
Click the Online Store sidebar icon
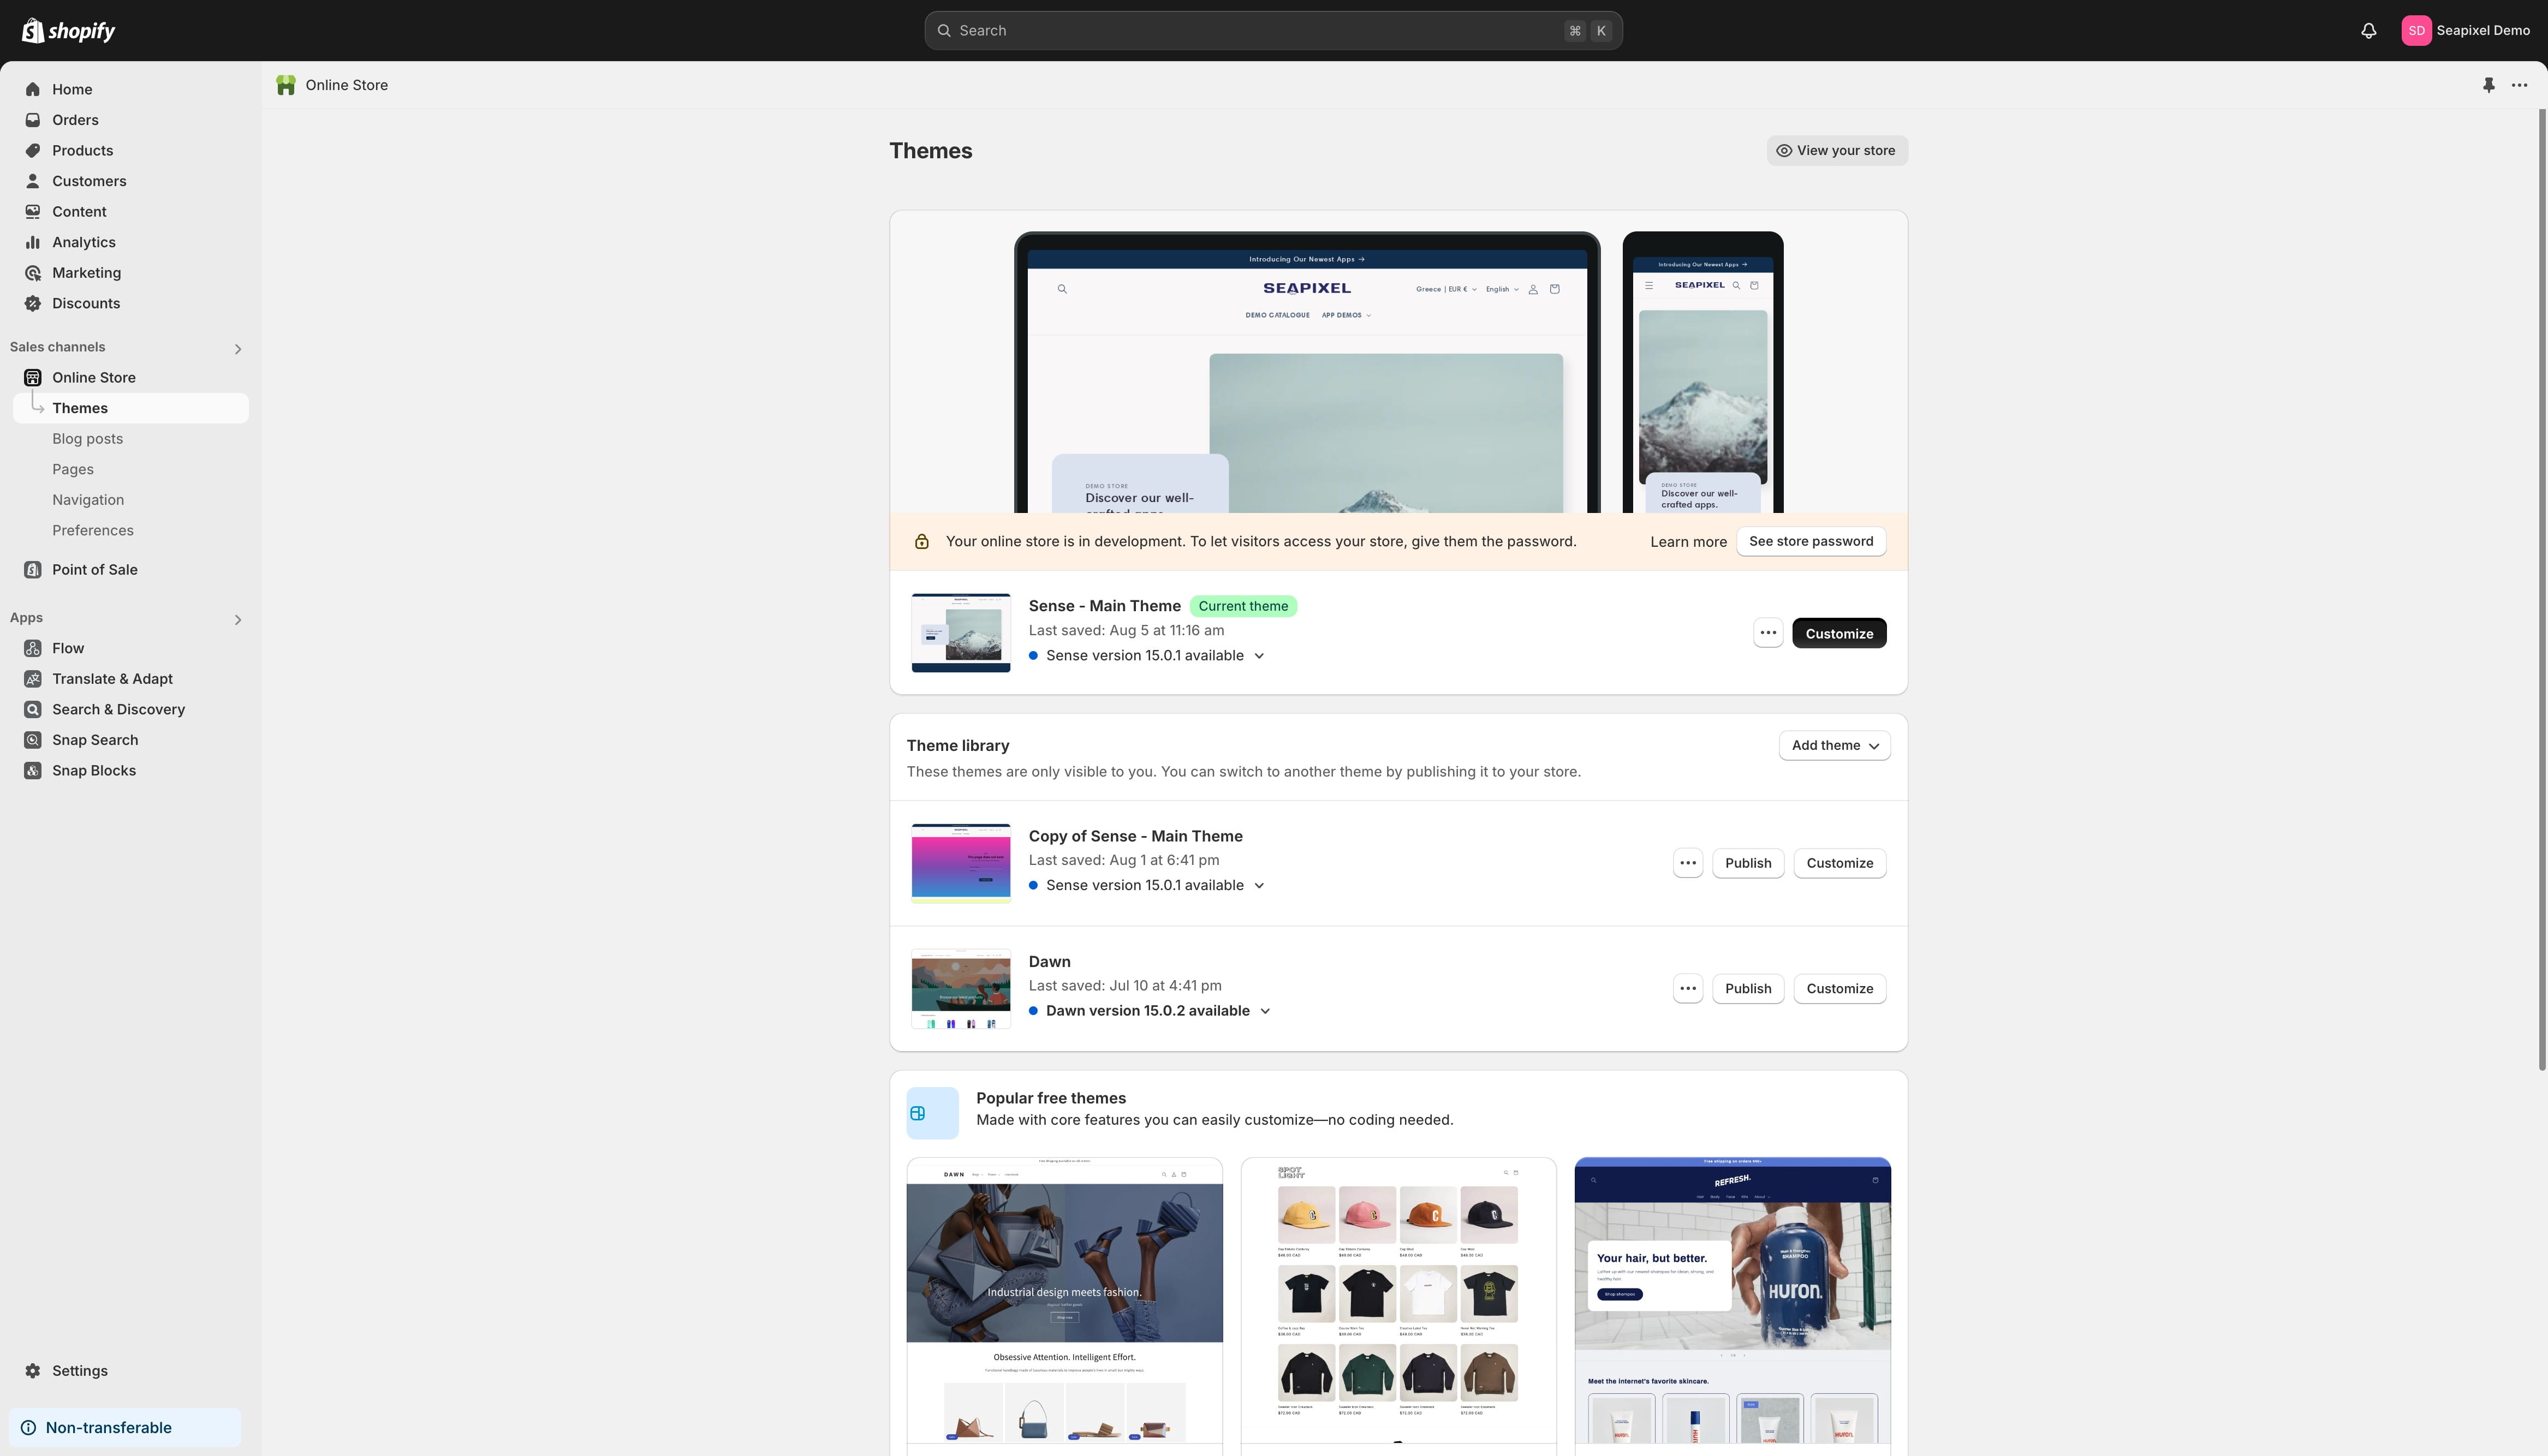(33, 377)
